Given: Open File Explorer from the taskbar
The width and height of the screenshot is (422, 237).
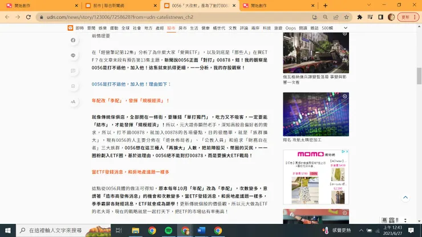Looking at the screenshot, I should click(x=135, y=231).
